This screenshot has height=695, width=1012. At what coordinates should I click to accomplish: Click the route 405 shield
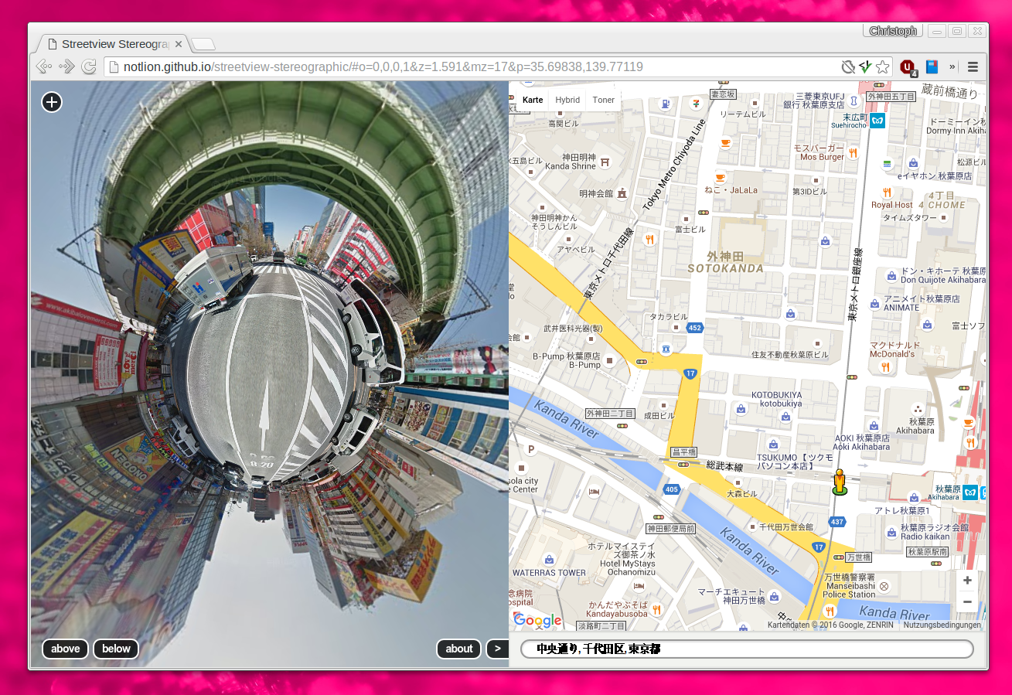pyautogui.click(x=671, y=489)
